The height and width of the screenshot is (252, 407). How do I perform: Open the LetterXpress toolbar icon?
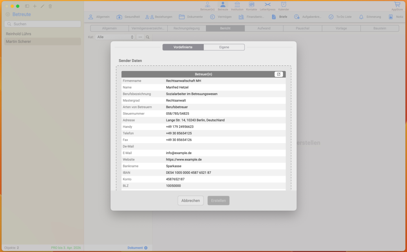coord(267,6)
